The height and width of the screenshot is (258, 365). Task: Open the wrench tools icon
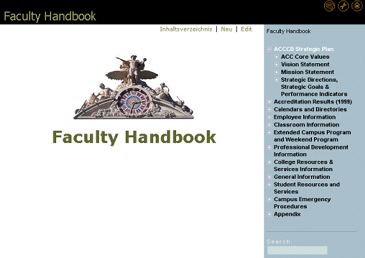coord(343,6)
